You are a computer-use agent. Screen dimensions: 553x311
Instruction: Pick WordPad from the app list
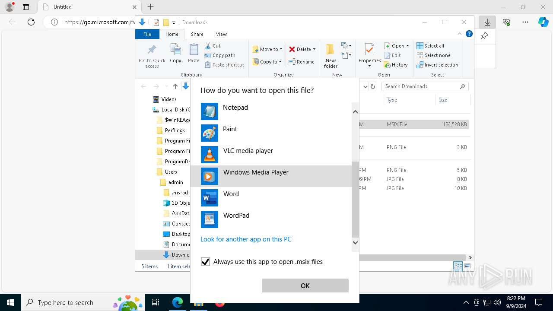271,219
